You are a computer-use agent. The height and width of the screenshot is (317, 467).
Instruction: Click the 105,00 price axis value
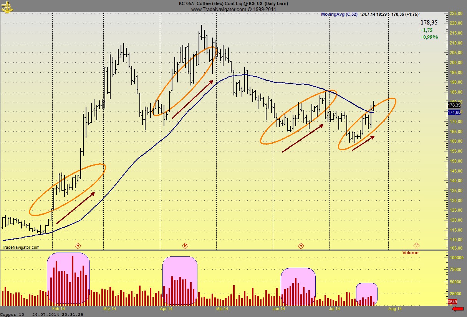455,248
